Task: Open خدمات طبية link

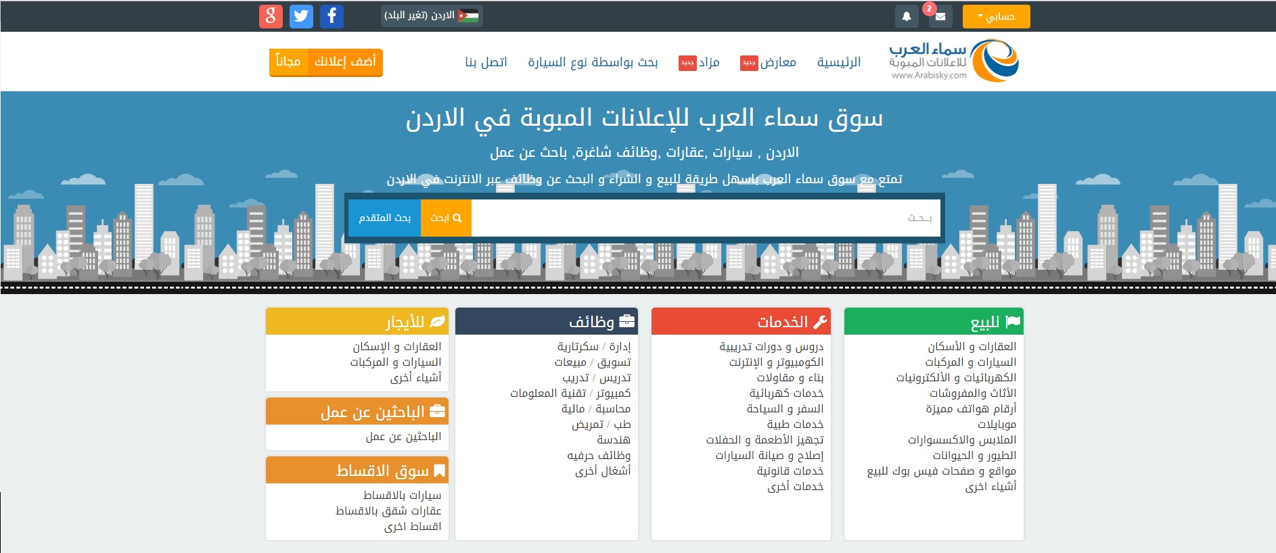Action: point(795,425)
